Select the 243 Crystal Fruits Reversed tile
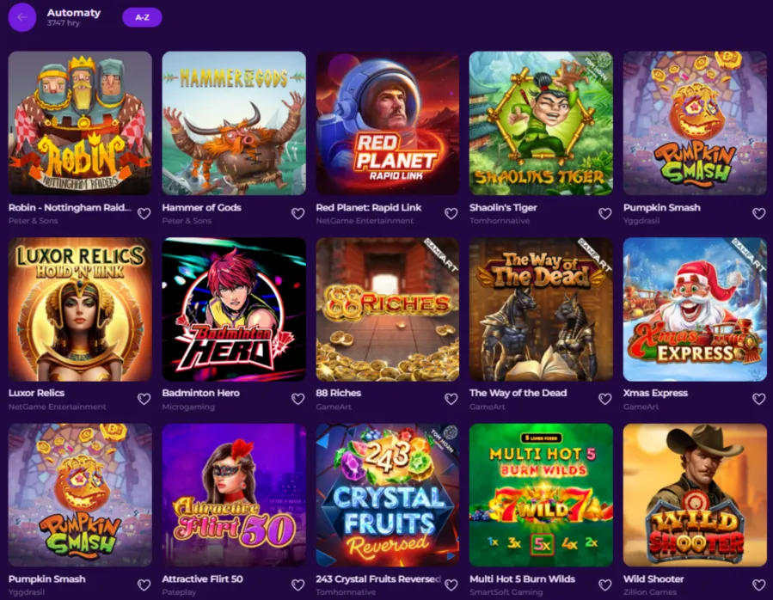The image size is (773, 600). point(388,495)
